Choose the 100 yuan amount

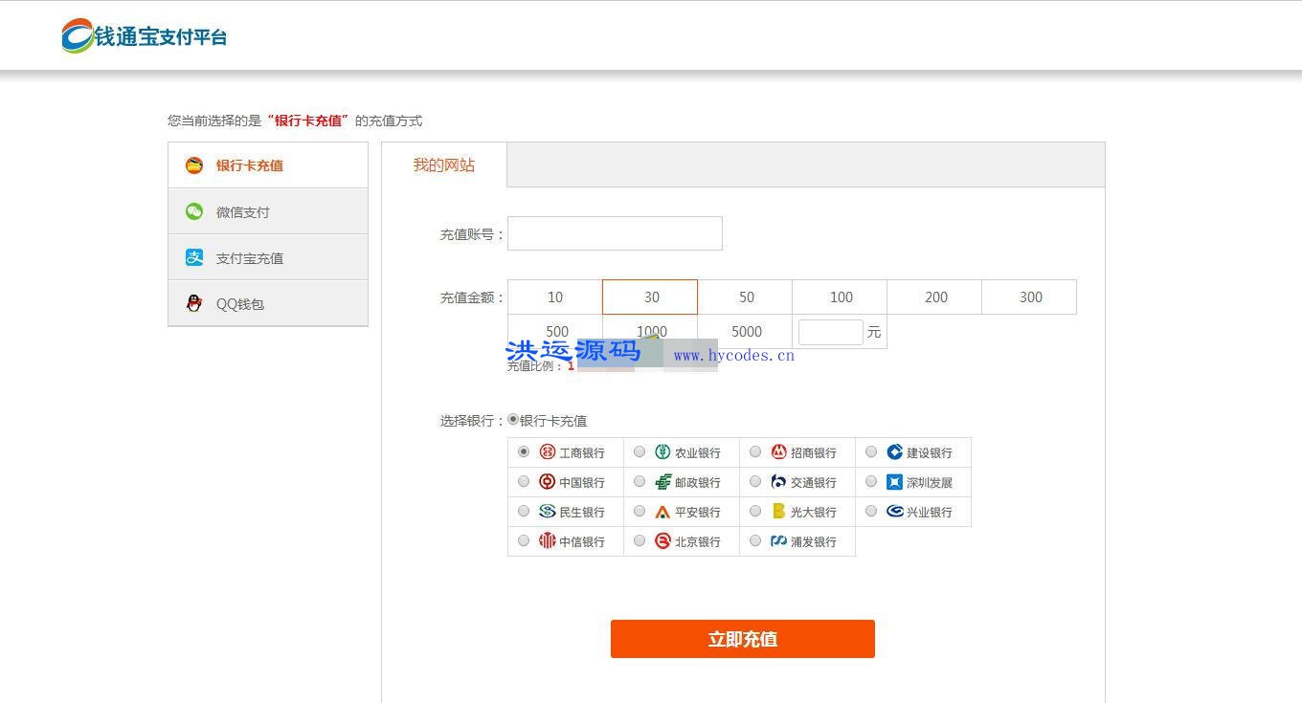[x=840, y=297]
